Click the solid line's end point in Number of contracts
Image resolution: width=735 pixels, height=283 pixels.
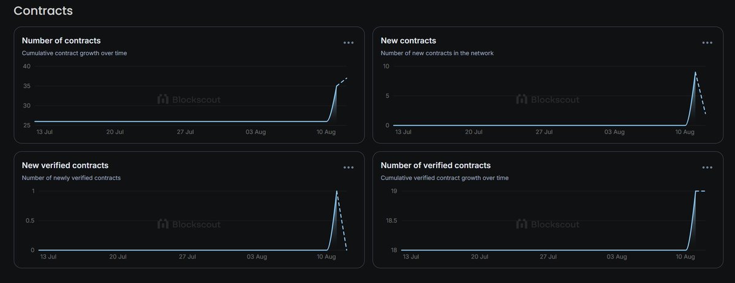(337, 86)
